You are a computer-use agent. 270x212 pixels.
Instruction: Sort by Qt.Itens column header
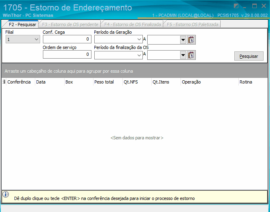click(x=166, y=82)
